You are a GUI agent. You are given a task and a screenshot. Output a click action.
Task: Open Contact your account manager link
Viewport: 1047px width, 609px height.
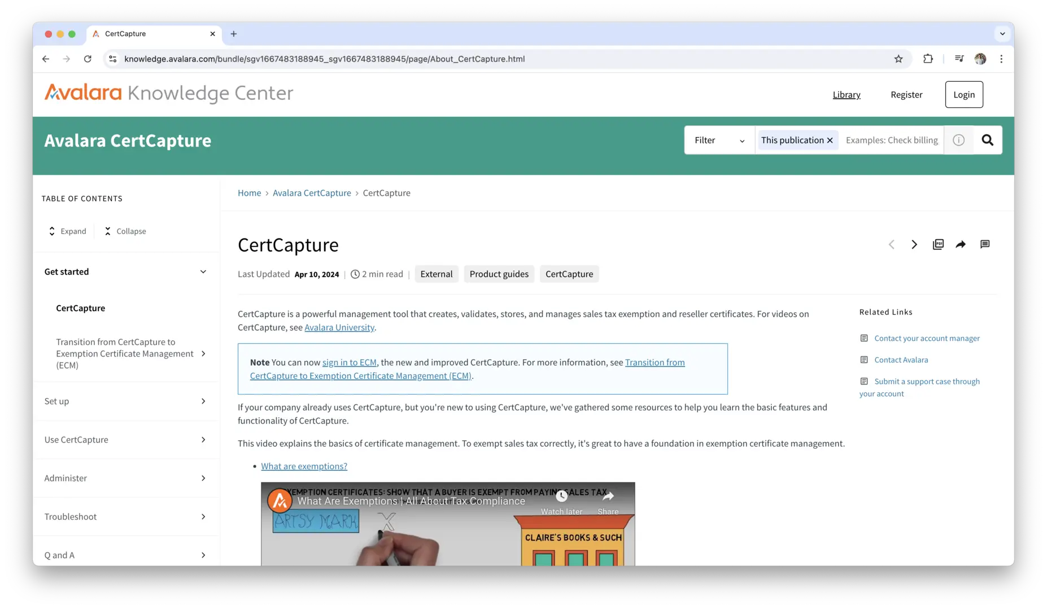click(x=927, y=338)
